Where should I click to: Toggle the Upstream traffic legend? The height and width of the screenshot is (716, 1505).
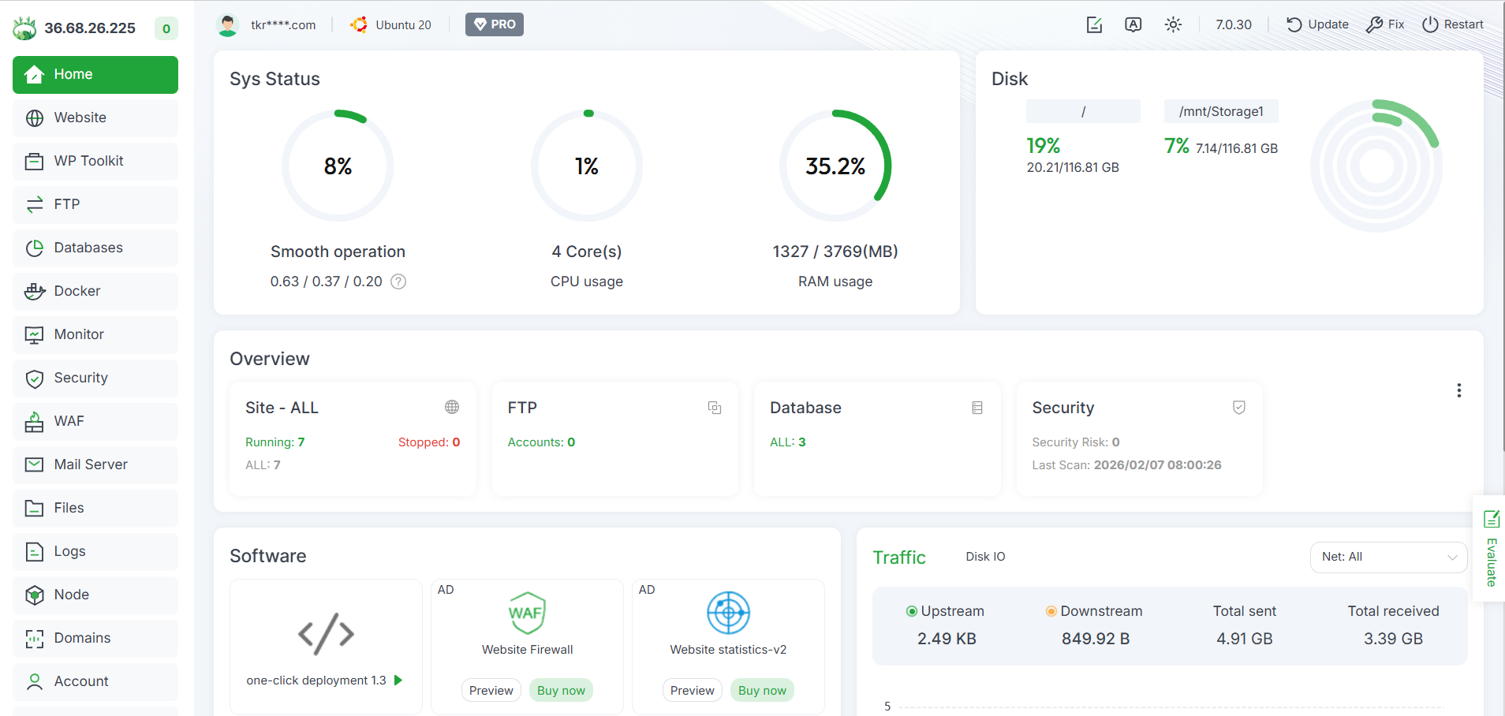tap(945, 611)
